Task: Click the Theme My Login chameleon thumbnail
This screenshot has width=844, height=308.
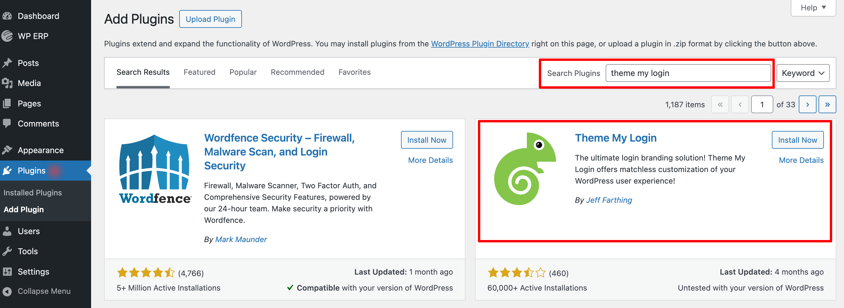Action: 525,168
